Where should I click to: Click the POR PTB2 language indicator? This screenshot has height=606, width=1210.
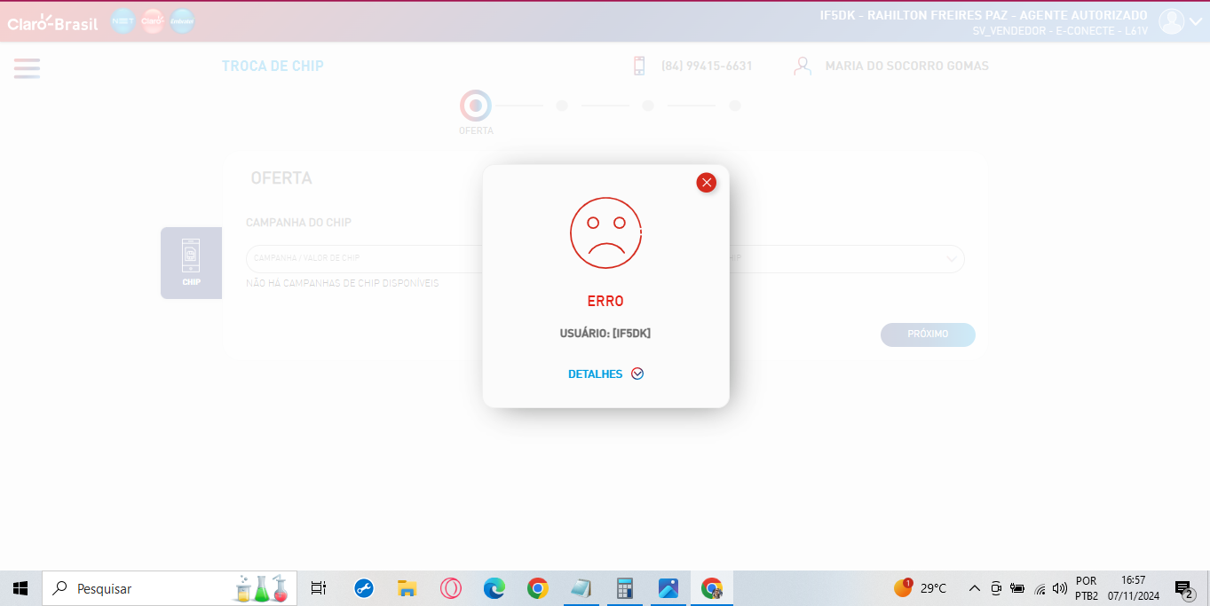[x=1087, y=588]
